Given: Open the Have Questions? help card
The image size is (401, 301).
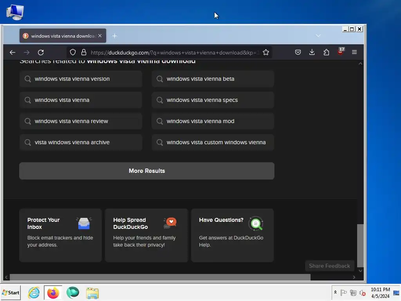Looking at the screenshot, I should 233,236.
